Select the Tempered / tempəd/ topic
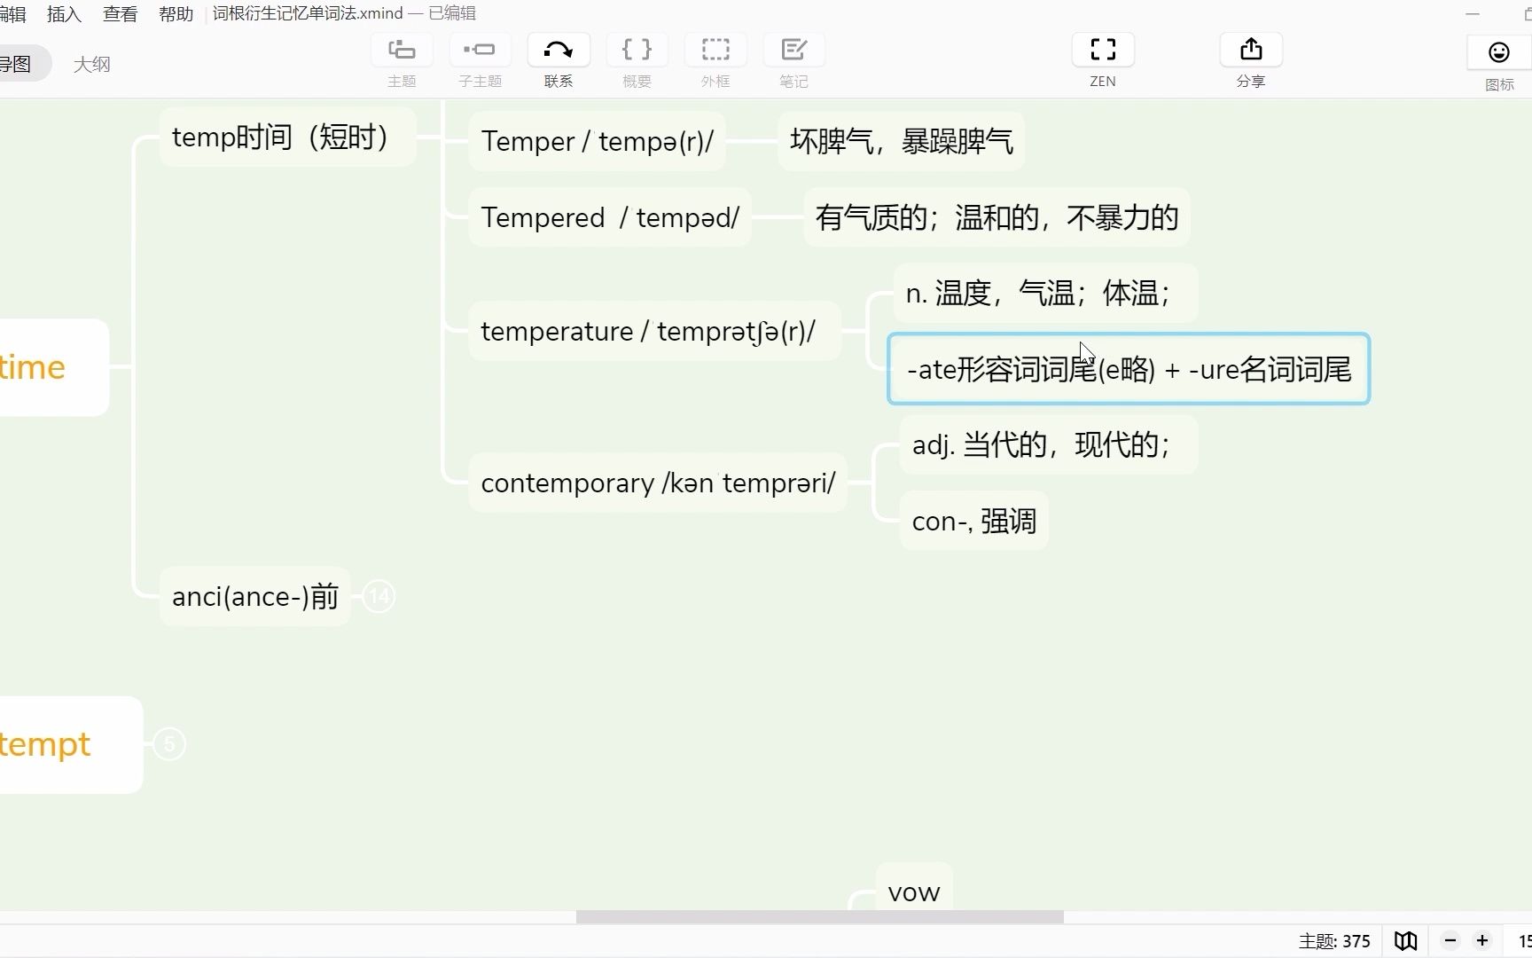Viewport: 1532px width, 958px height. tap(610, 217)
